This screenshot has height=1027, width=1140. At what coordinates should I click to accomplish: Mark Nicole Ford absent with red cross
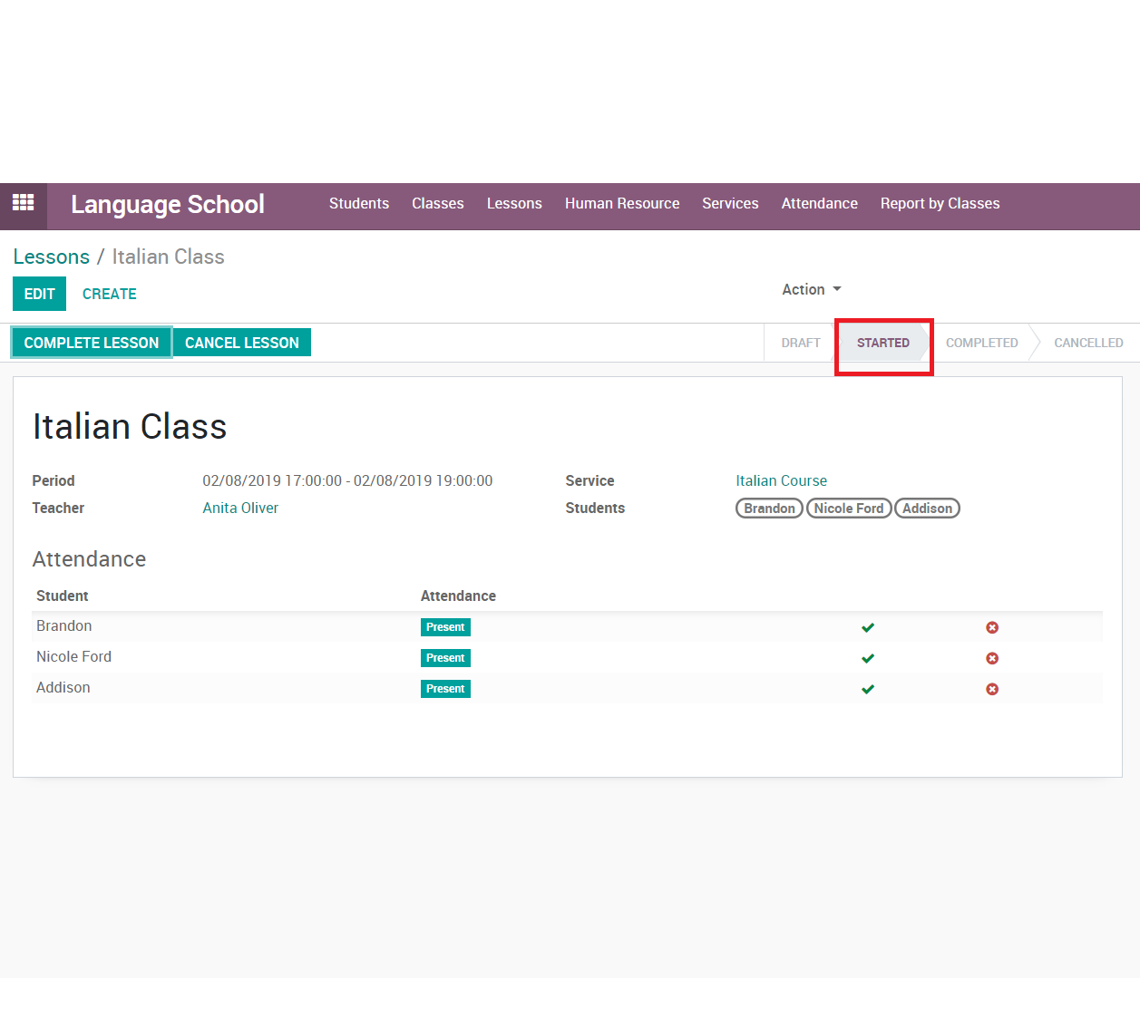[x=992, y=658]
